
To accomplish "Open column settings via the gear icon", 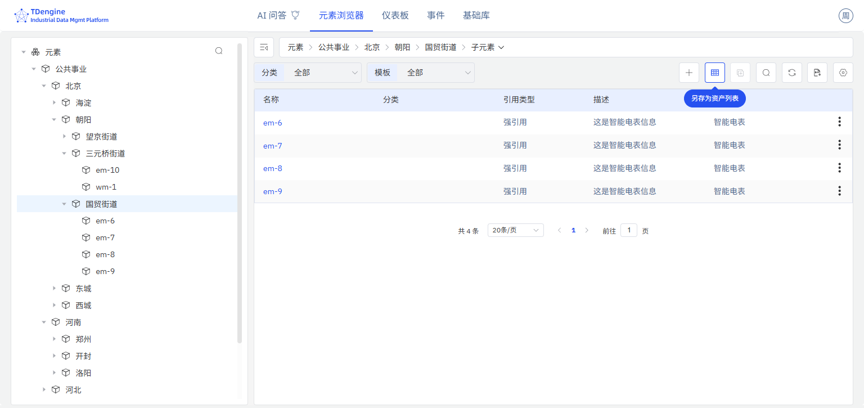I will pyautogui.click(x=843, y=73).
